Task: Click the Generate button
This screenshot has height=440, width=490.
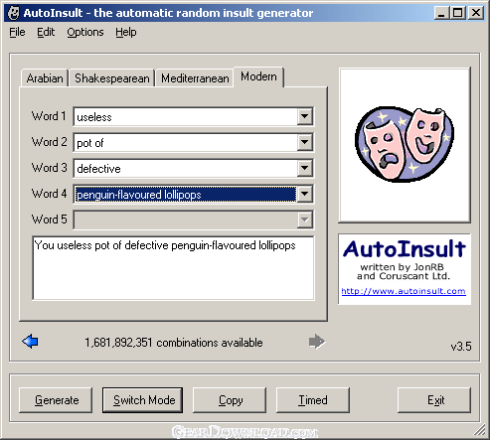Action: click(56, 400)
